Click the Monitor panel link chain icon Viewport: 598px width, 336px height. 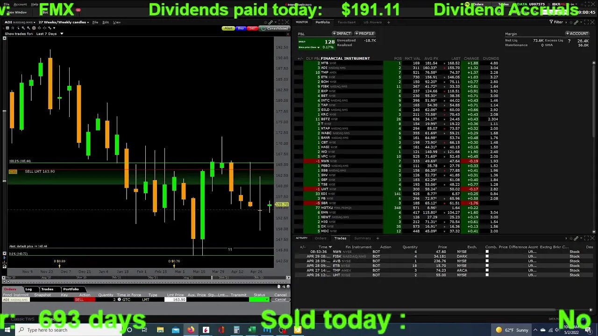tap(577, 22)
